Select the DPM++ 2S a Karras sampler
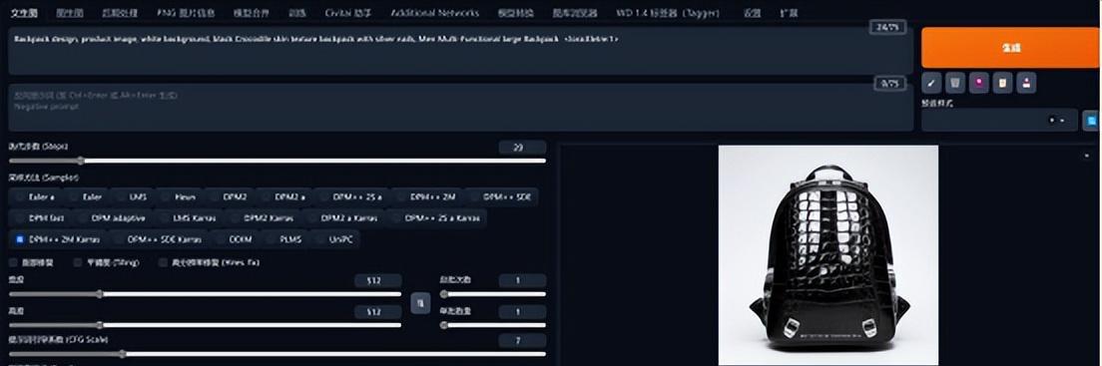The image size is (1102, 366). 436,217
